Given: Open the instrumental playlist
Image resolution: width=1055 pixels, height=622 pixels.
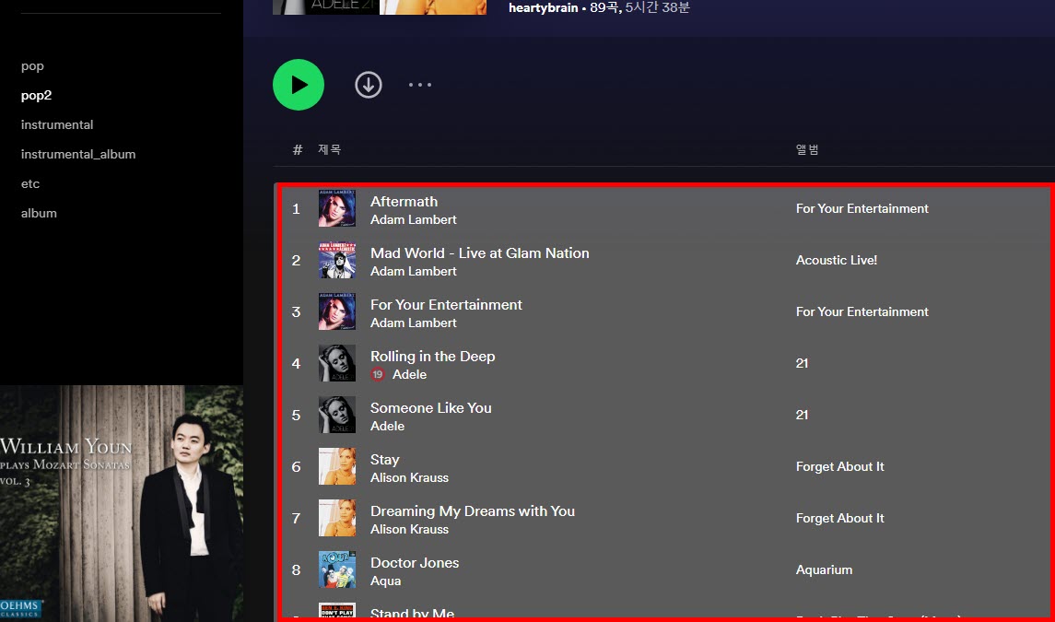Looking at the screenshot, I should pos(57,124).
